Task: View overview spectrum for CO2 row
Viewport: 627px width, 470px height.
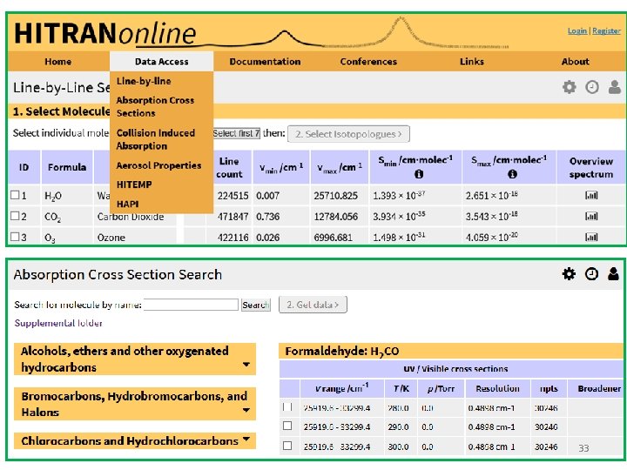Action: click(591, 216)
